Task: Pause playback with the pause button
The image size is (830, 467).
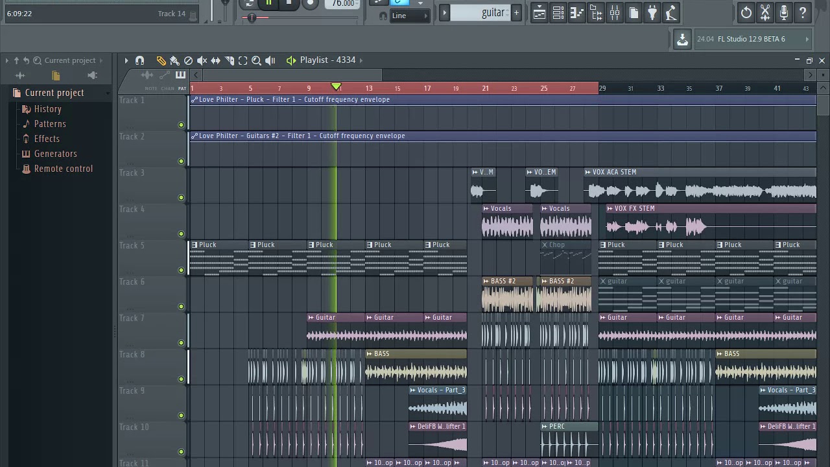Action: (268, 3)
